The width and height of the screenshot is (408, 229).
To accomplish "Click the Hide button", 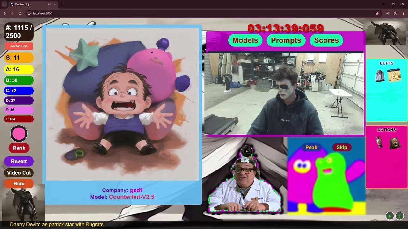I will point(19,184).
